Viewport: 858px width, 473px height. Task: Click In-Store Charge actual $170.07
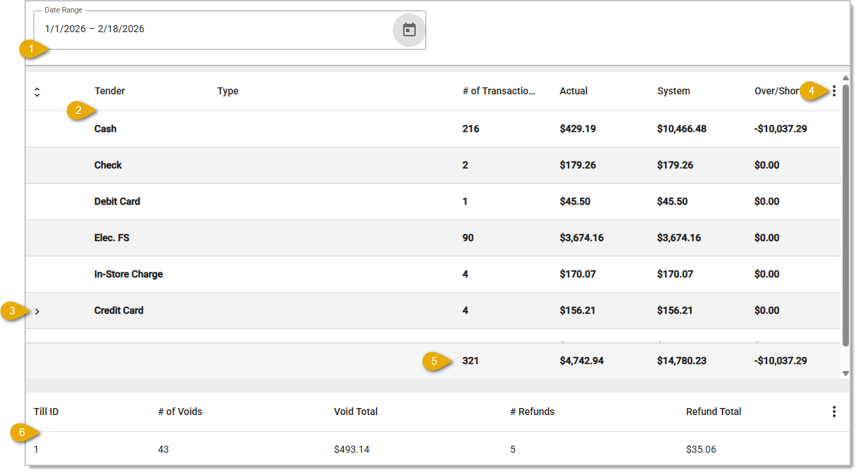[x=578, y=274]
